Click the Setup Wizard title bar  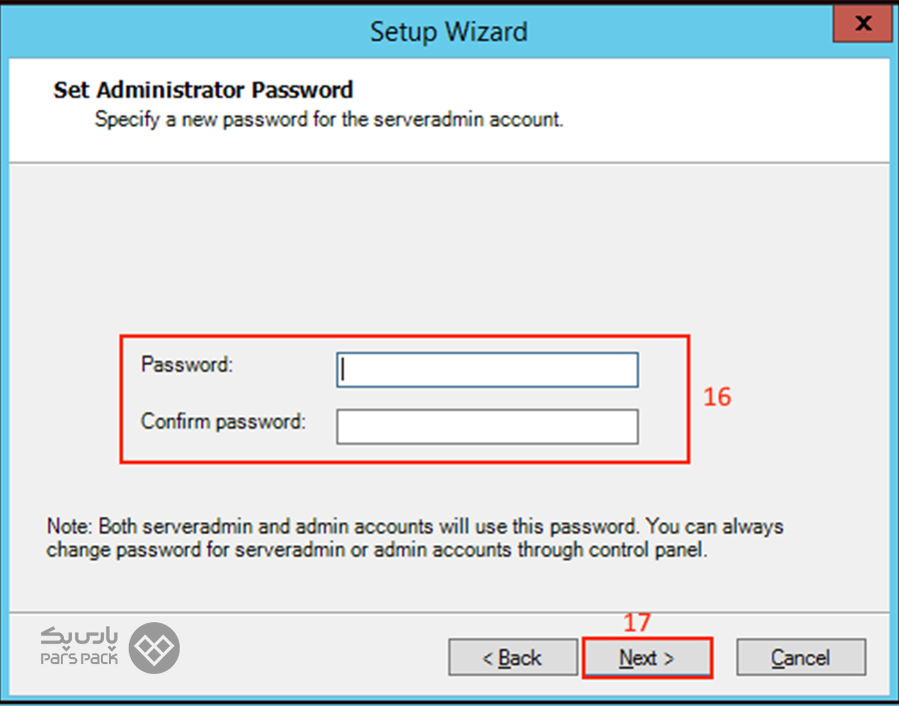coord(449,31)
